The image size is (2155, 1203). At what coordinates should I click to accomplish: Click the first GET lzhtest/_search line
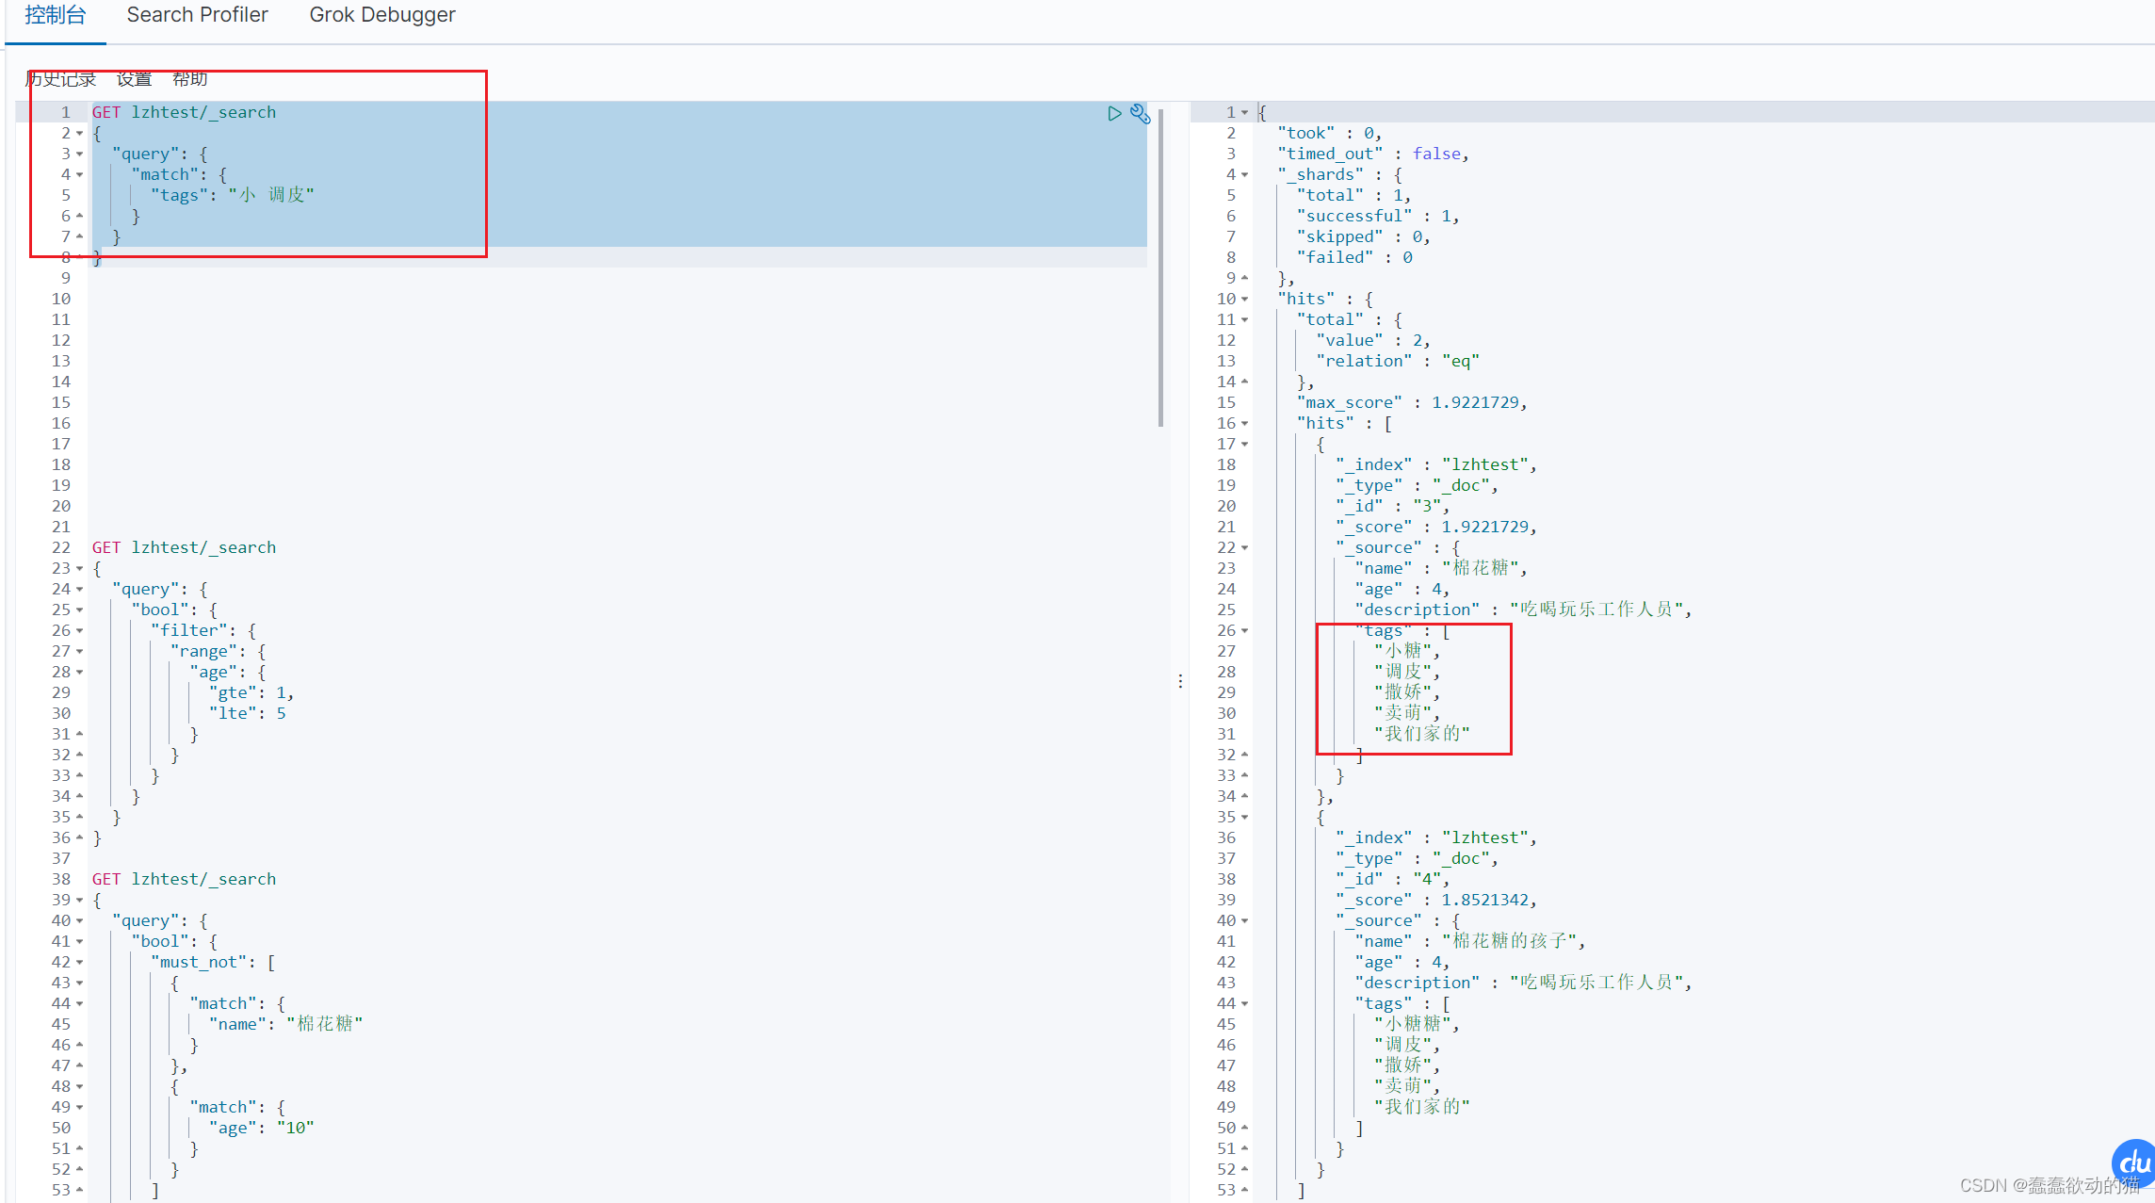tap(184, 112)
